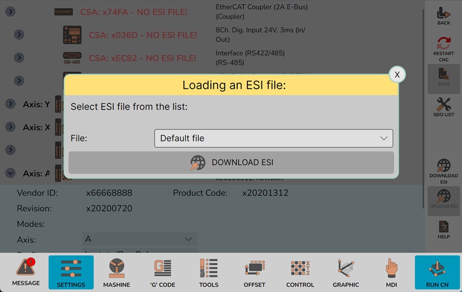
Task: Open the MDI input mode
Action: (x=391, y=272)
